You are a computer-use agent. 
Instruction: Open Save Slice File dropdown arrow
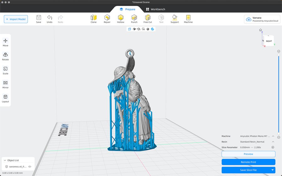tap(273, 170)
